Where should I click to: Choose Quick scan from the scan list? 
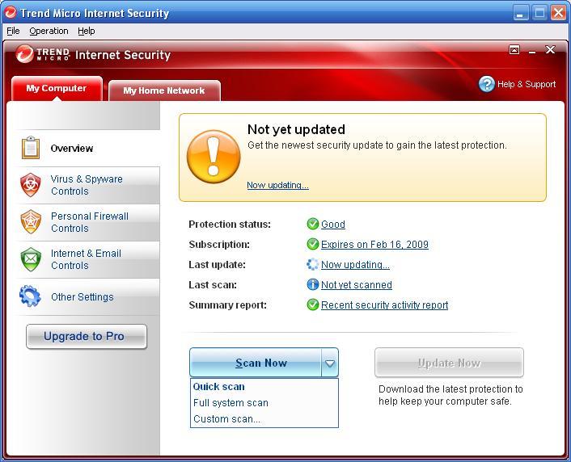219,387
